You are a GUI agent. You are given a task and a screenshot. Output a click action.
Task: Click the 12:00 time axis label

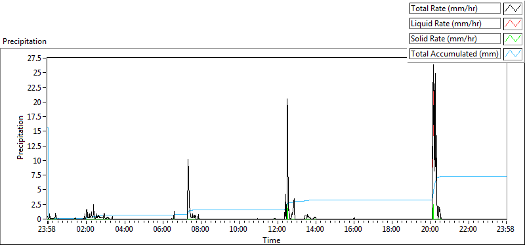(277, 230)
